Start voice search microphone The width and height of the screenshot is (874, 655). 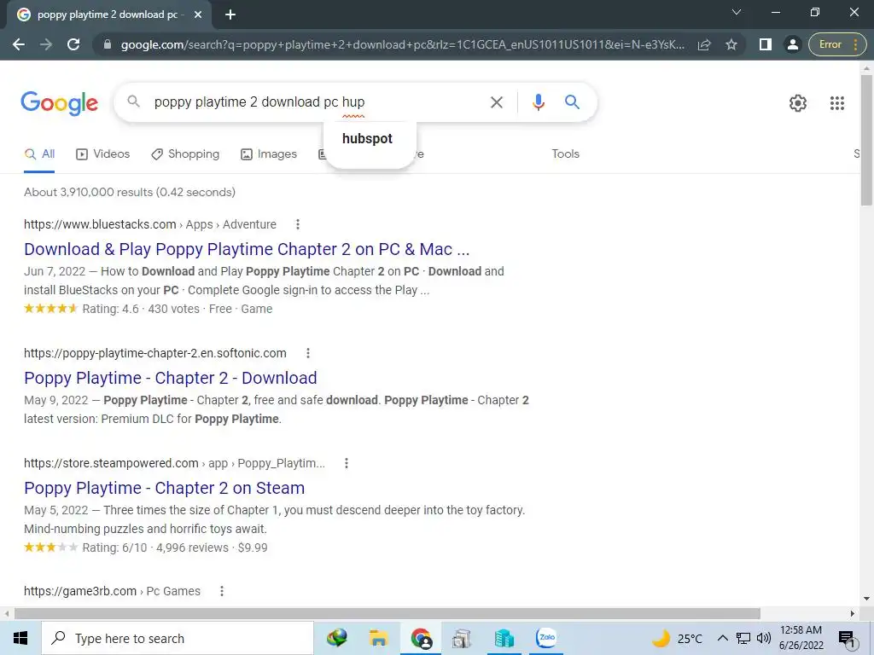538,102
